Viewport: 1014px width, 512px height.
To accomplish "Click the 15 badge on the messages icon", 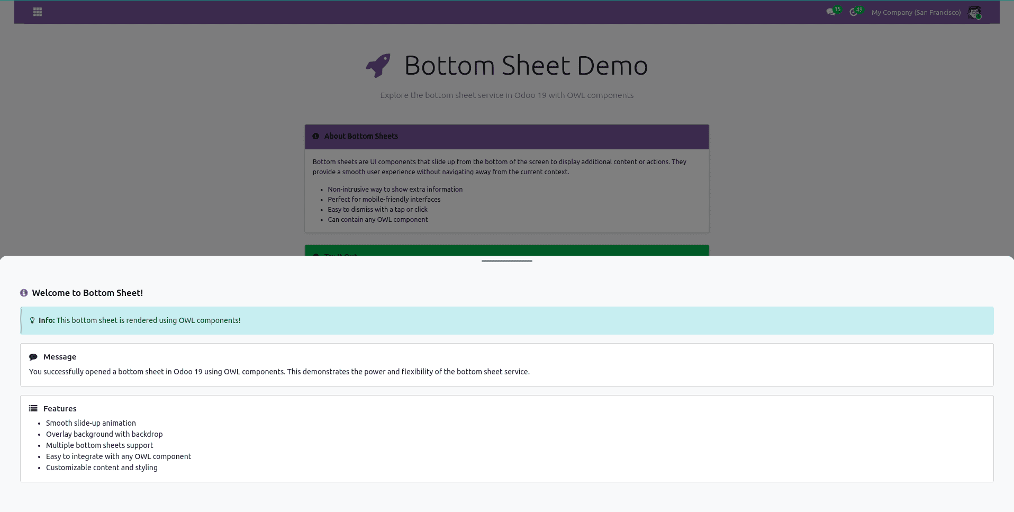I will coord(838,8).
